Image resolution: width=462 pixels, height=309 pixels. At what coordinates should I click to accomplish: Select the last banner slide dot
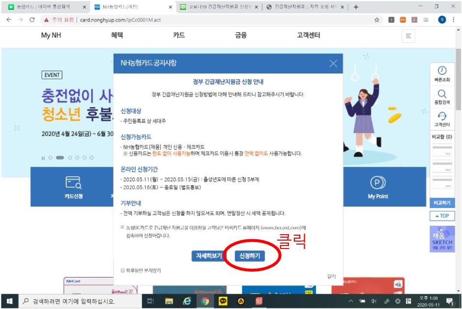pos(91,158)
